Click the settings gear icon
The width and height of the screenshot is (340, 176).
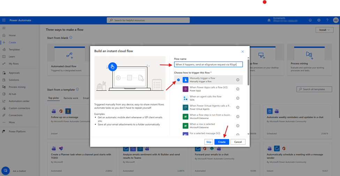click(x=319, y=20)
